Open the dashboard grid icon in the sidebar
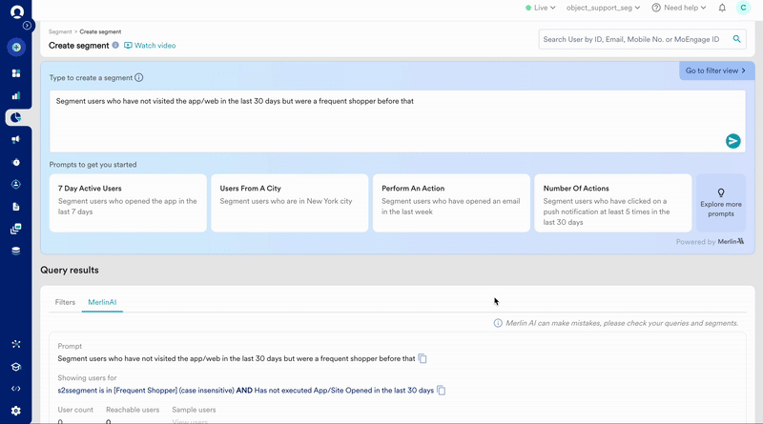The height and width of the screenshot is (424, 763). click(16, 73)
